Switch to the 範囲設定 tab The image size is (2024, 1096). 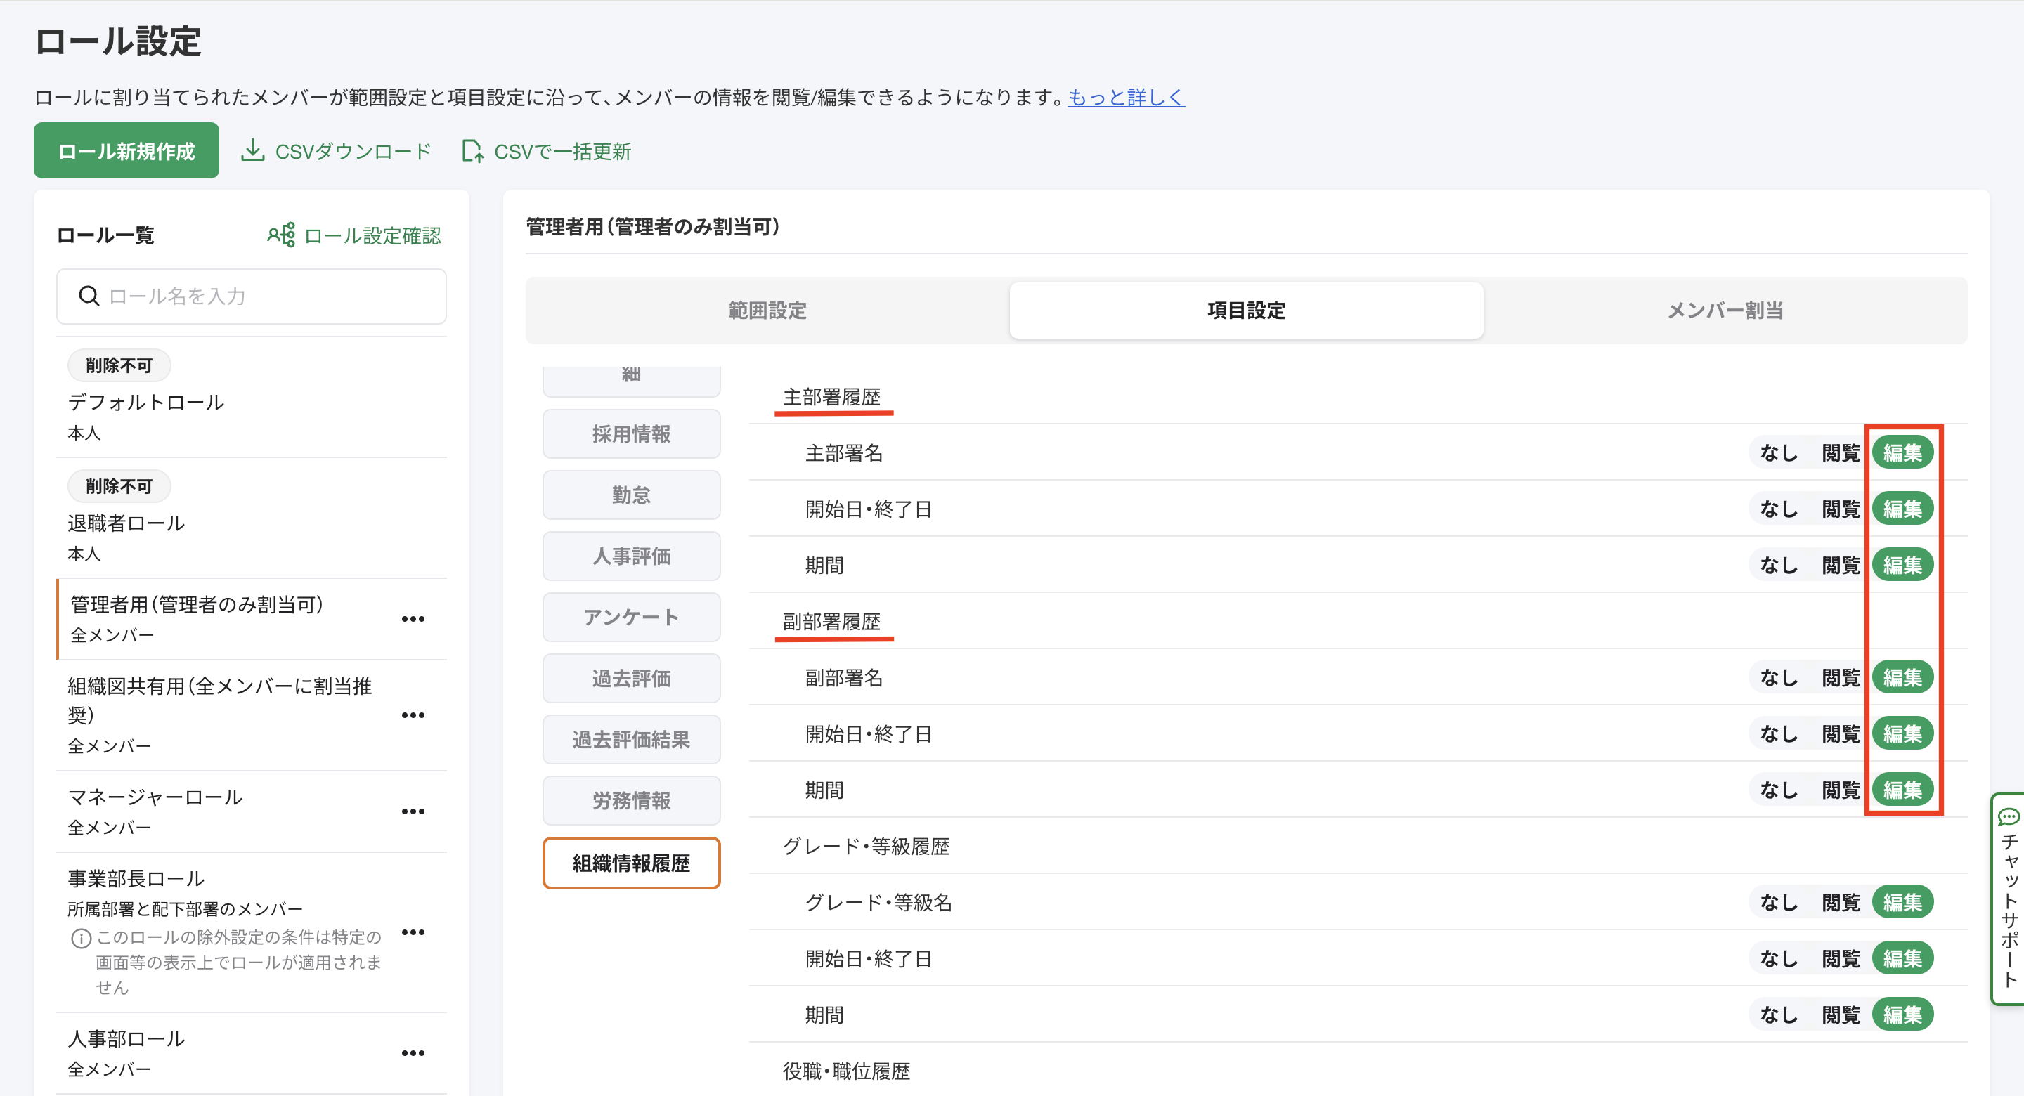point(767,311)
